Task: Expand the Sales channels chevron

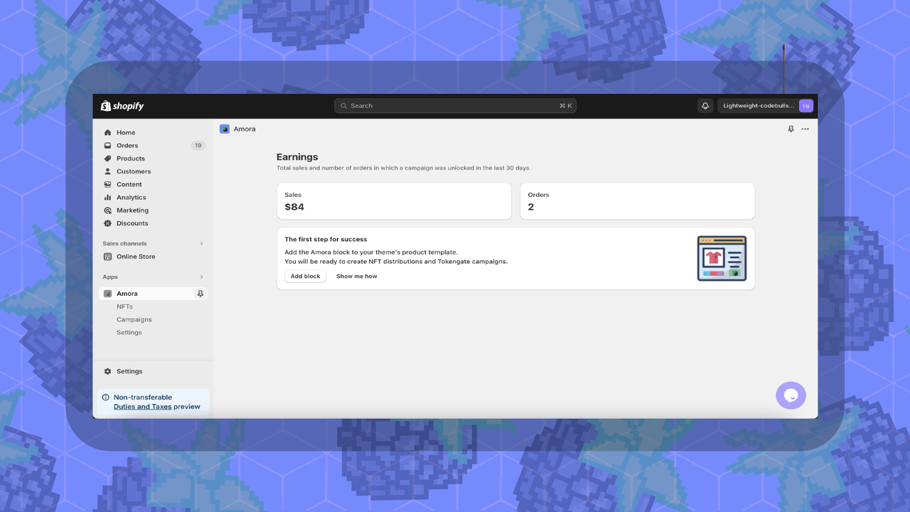Action: click(201, 244)
